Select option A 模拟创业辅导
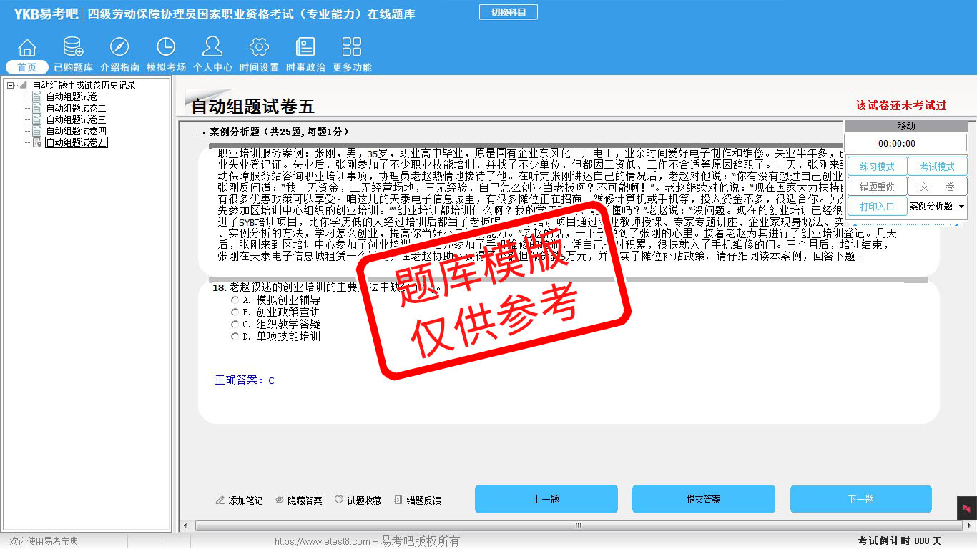Screen dimensions: 977x549 click(235, 301)
